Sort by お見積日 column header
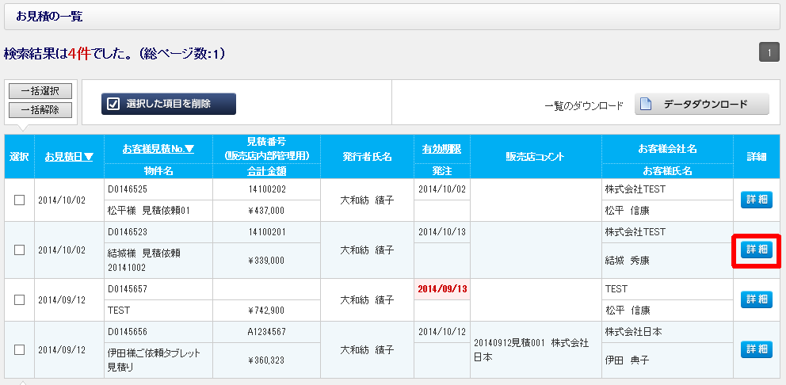 click(x=69, y=157)
